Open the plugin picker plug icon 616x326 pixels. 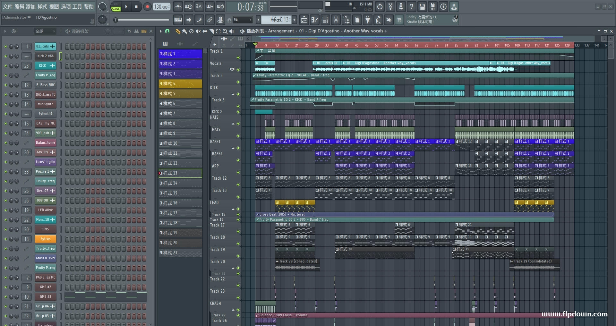368,20
